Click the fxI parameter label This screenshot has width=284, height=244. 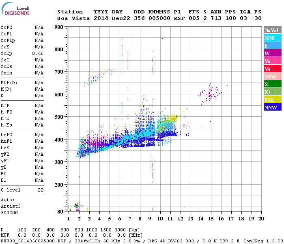tap(5, 60)
